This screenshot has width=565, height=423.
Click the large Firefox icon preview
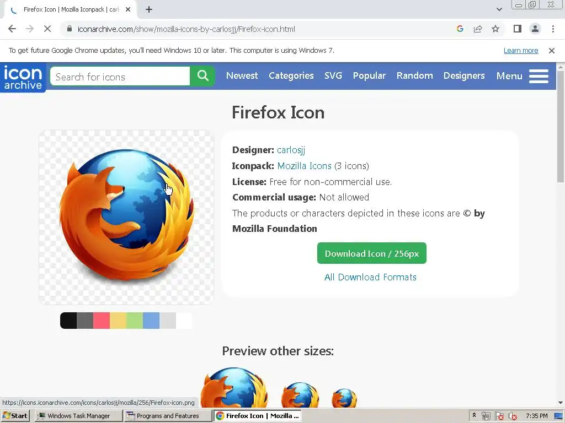coord(126,217)
